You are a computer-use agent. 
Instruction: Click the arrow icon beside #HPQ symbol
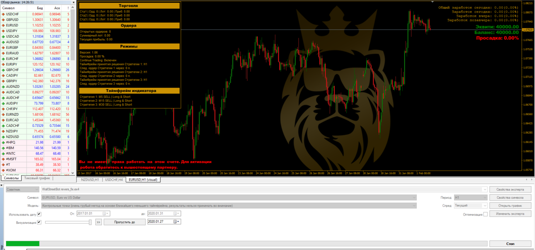3,142
